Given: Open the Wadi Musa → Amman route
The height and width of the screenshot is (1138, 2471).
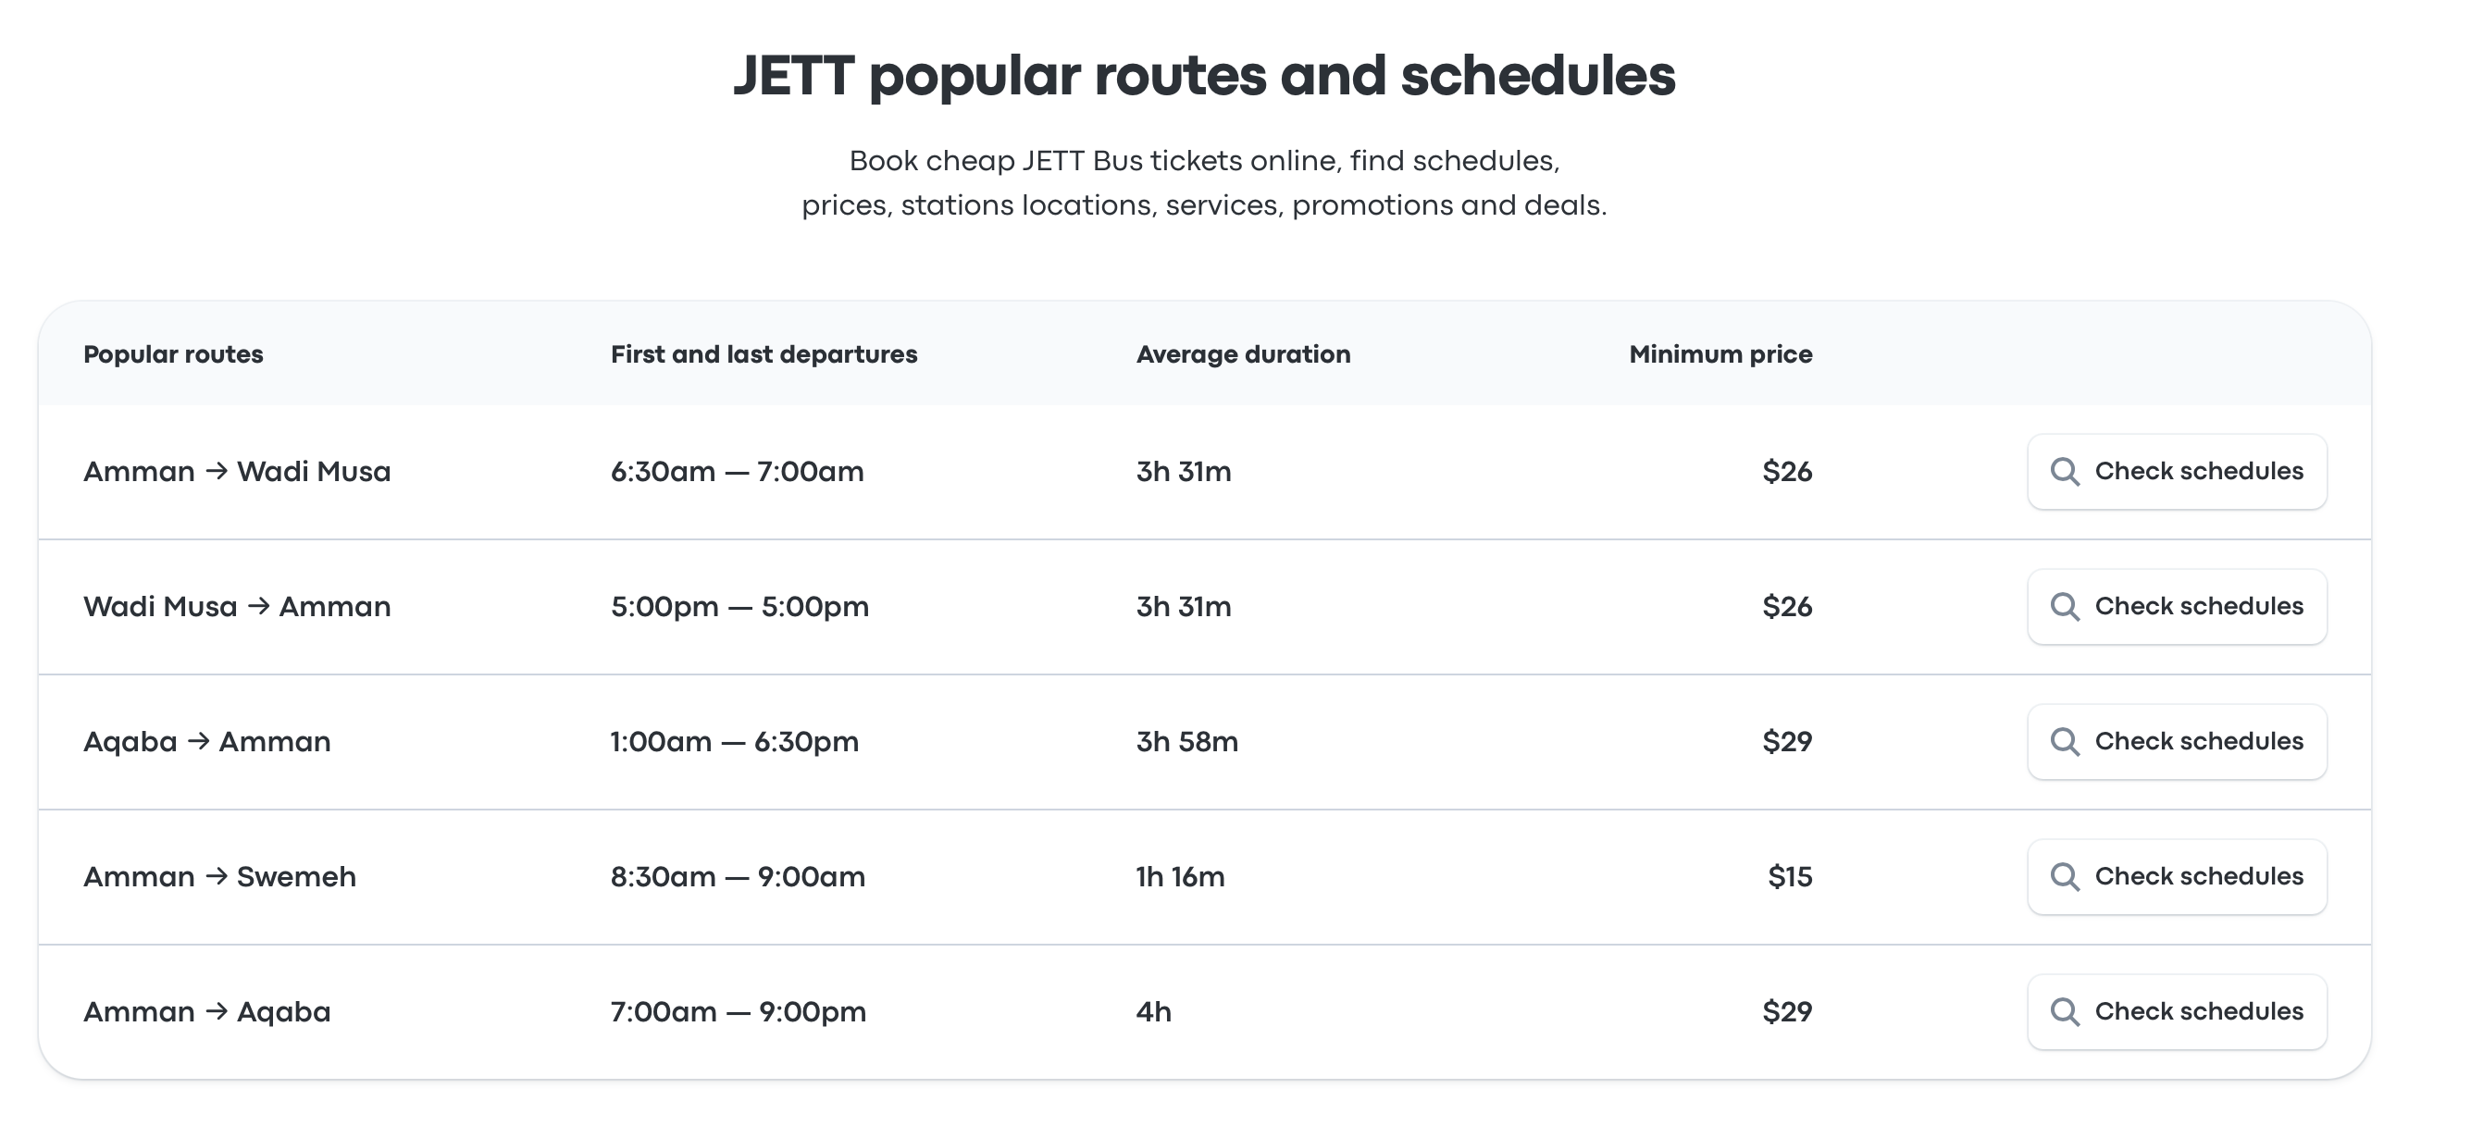Looking at the screenshot, I should (x=237, y=607).
